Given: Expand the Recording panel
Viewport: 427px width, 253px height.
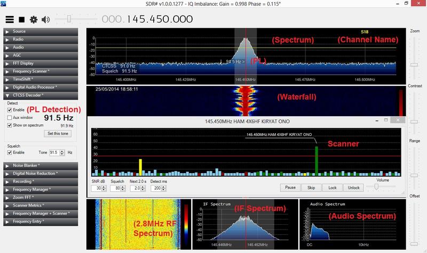Looking at the screenshot, I should [41, 182].
